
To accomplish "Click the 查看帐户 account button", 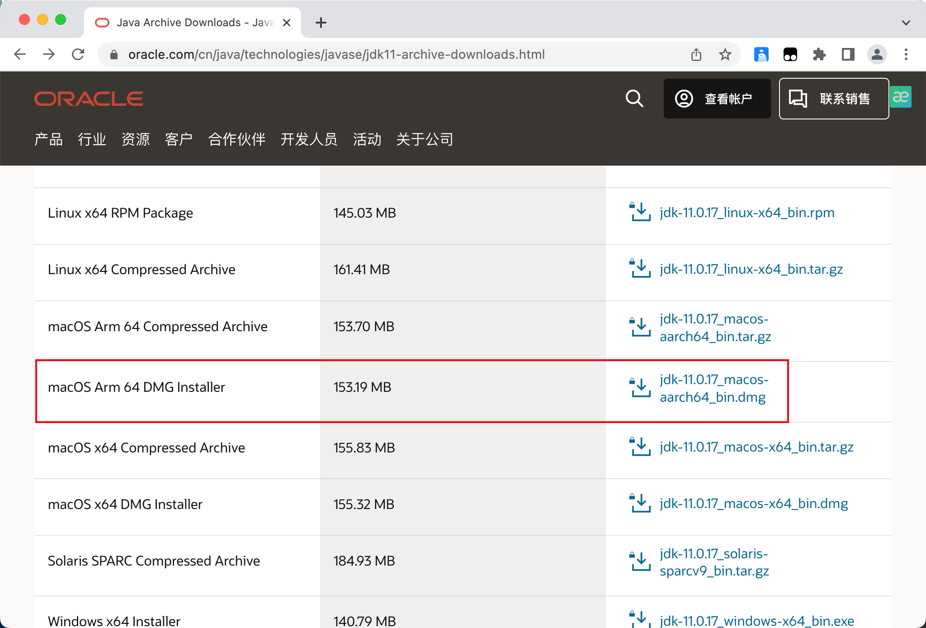I will [717, 99].
